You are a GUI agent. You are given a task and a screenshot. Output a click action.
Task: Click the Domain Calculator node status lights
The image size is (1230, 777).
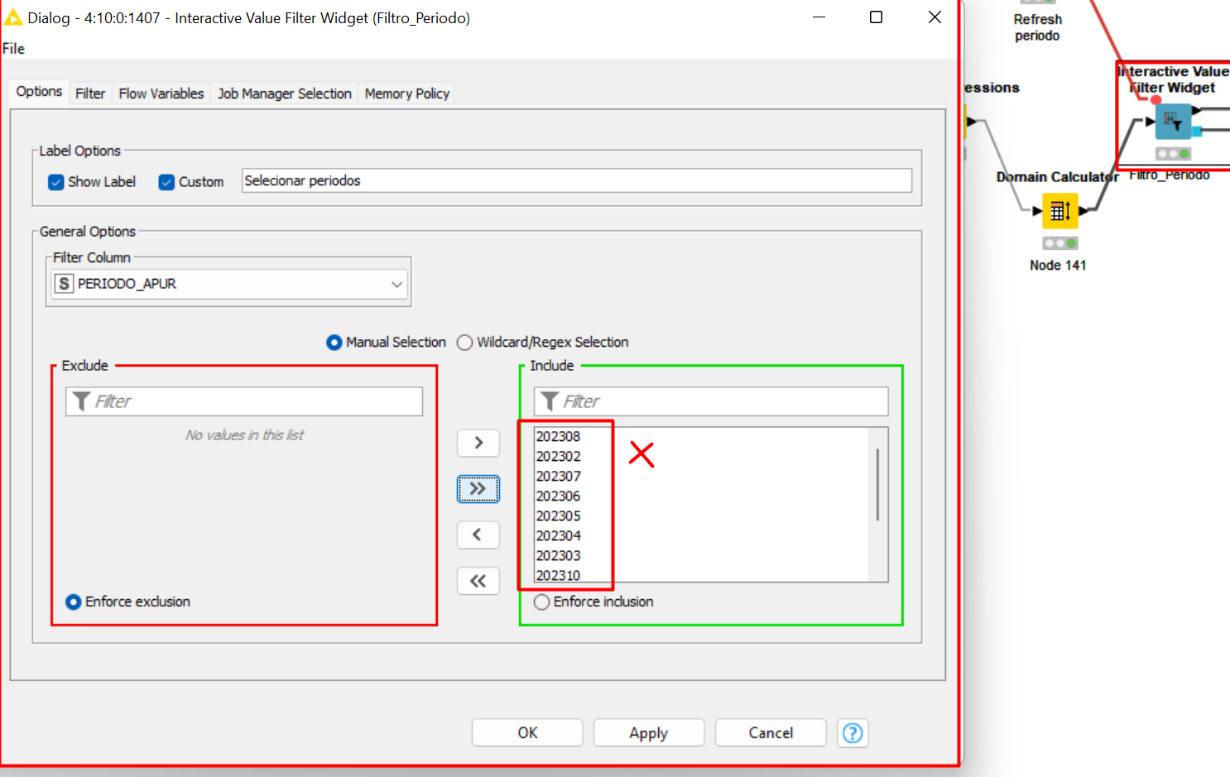coord(1060,243)
